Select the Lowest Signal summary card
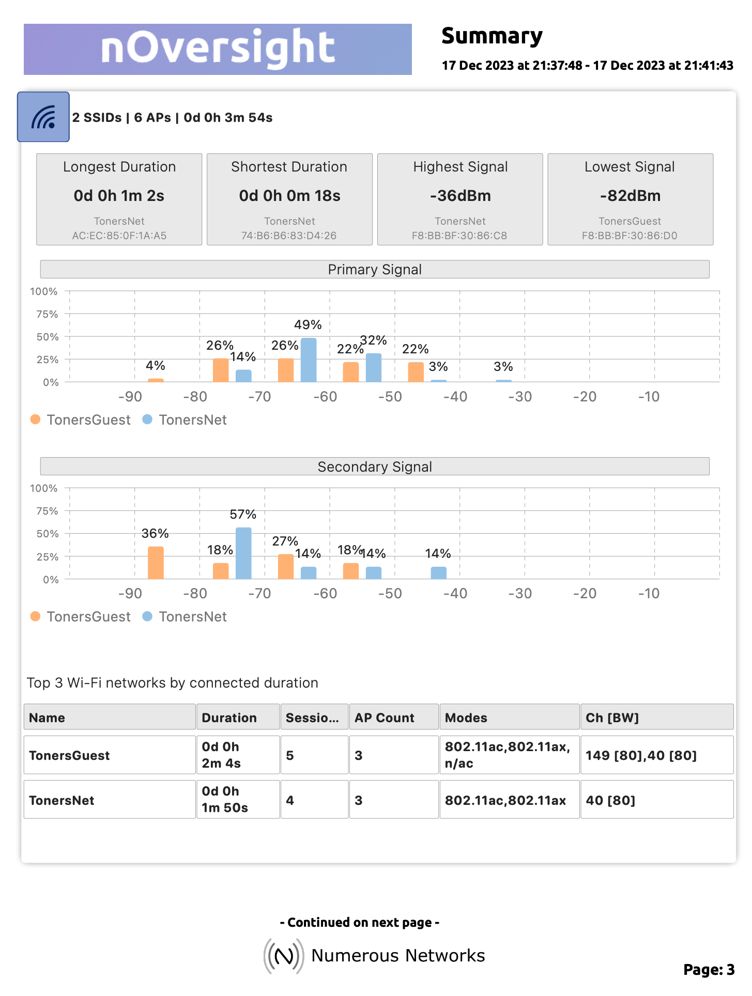 tap(630, 199)
